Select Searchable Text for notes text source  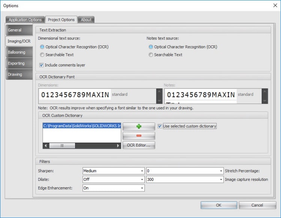tap(151, 55)
